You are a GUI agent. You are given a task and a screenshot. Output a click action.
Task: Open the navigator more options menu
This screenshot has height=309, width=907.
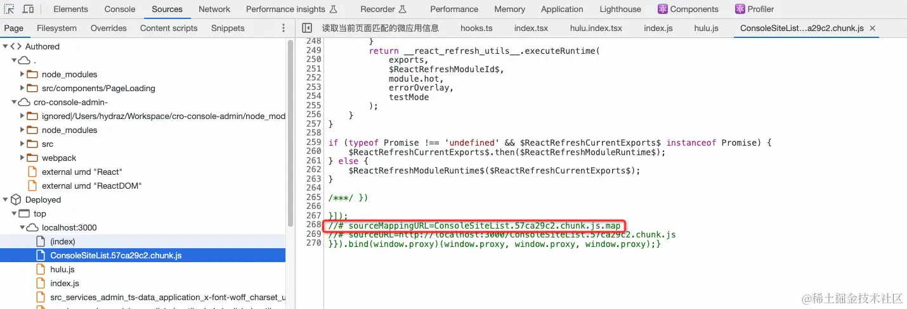tap(284, 28)
